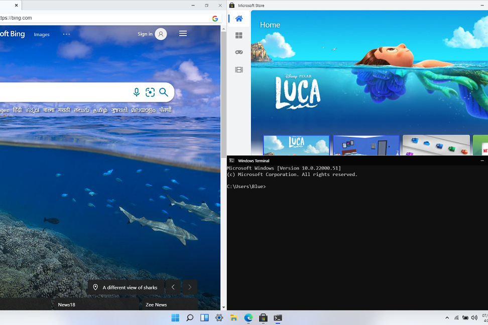This screenshot has height=325, width=488.
Task: Open Apps section in Microsoft Store sidebar
Action: click(238, 36)
